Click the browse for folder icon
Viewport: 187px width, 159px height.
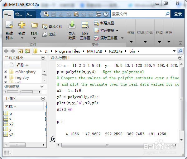tap(27, 51)
